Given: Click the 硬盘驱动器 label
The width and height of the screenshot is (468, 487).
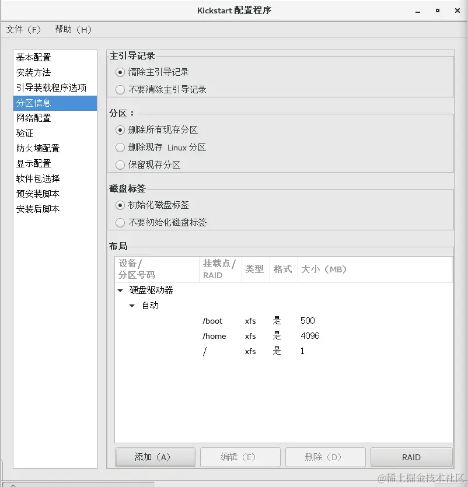Looking at the screenshot, I should click(151, 290).
